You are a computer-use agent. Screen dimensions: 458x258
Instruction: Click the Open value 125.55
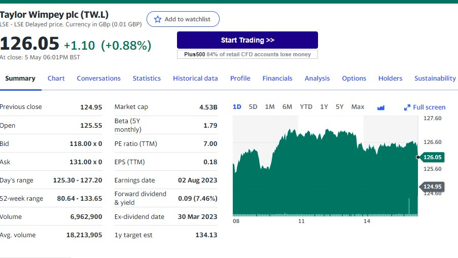tap(91, 126)
